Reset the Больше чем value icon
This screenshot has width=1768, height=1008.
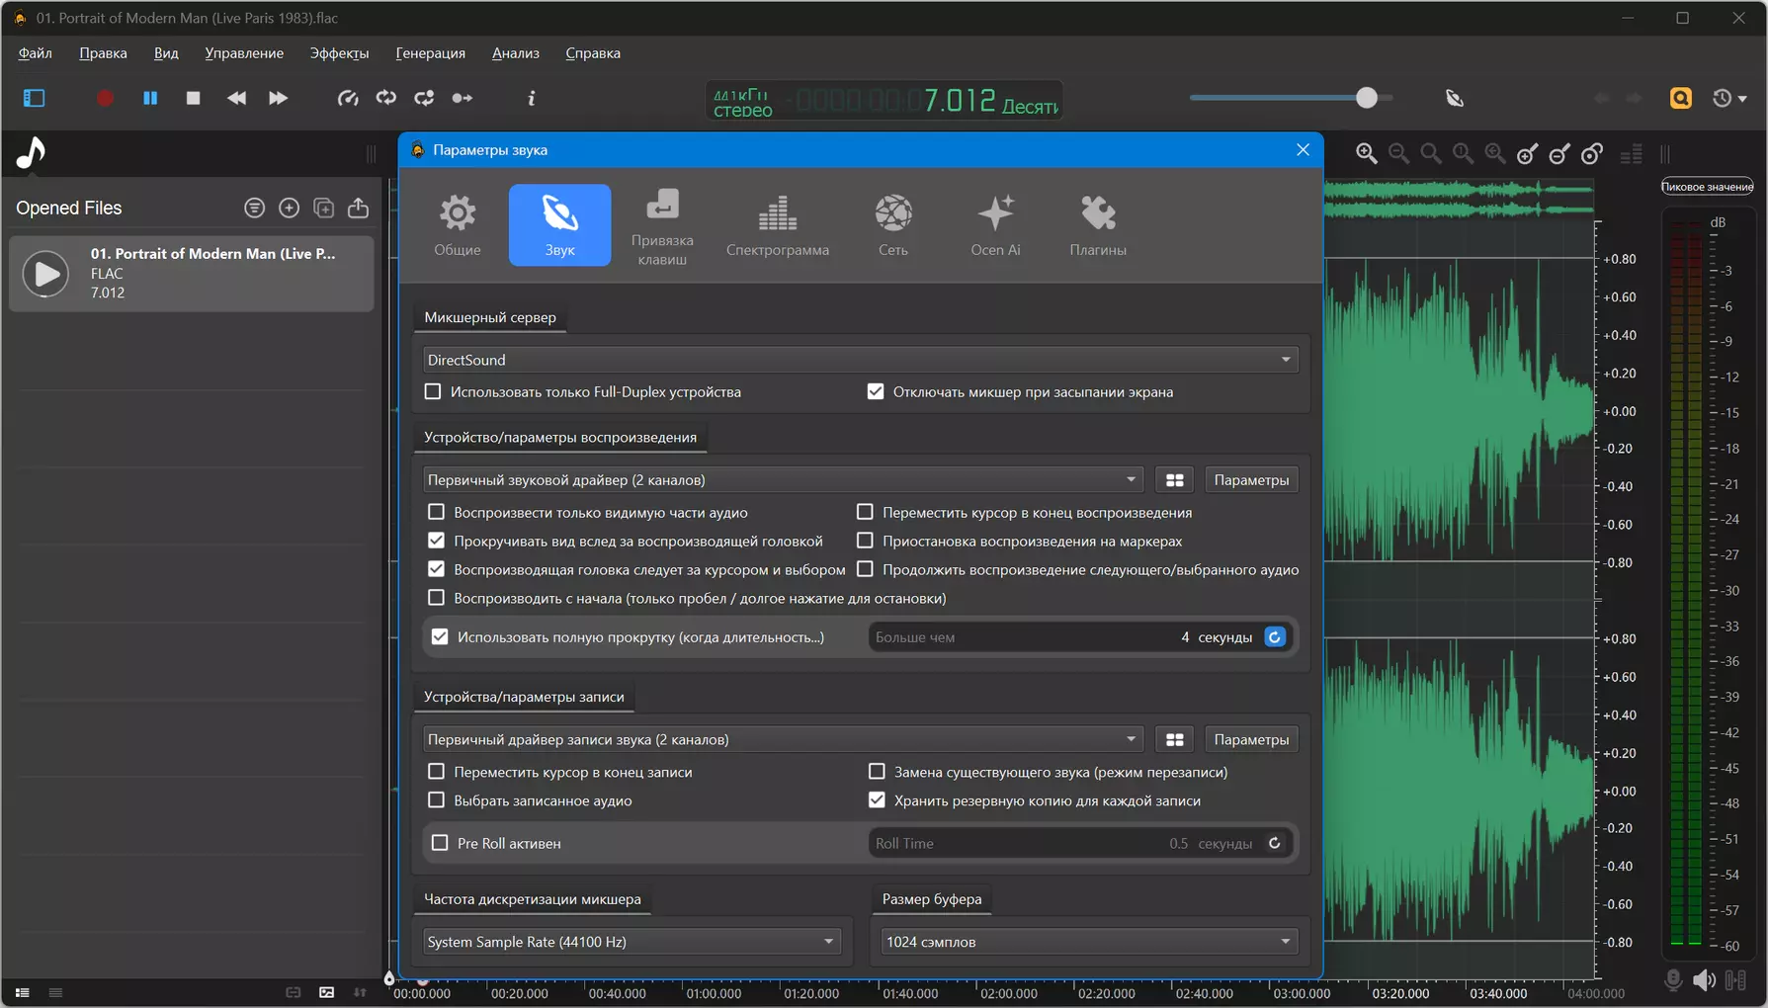[x=1275, y=637]
